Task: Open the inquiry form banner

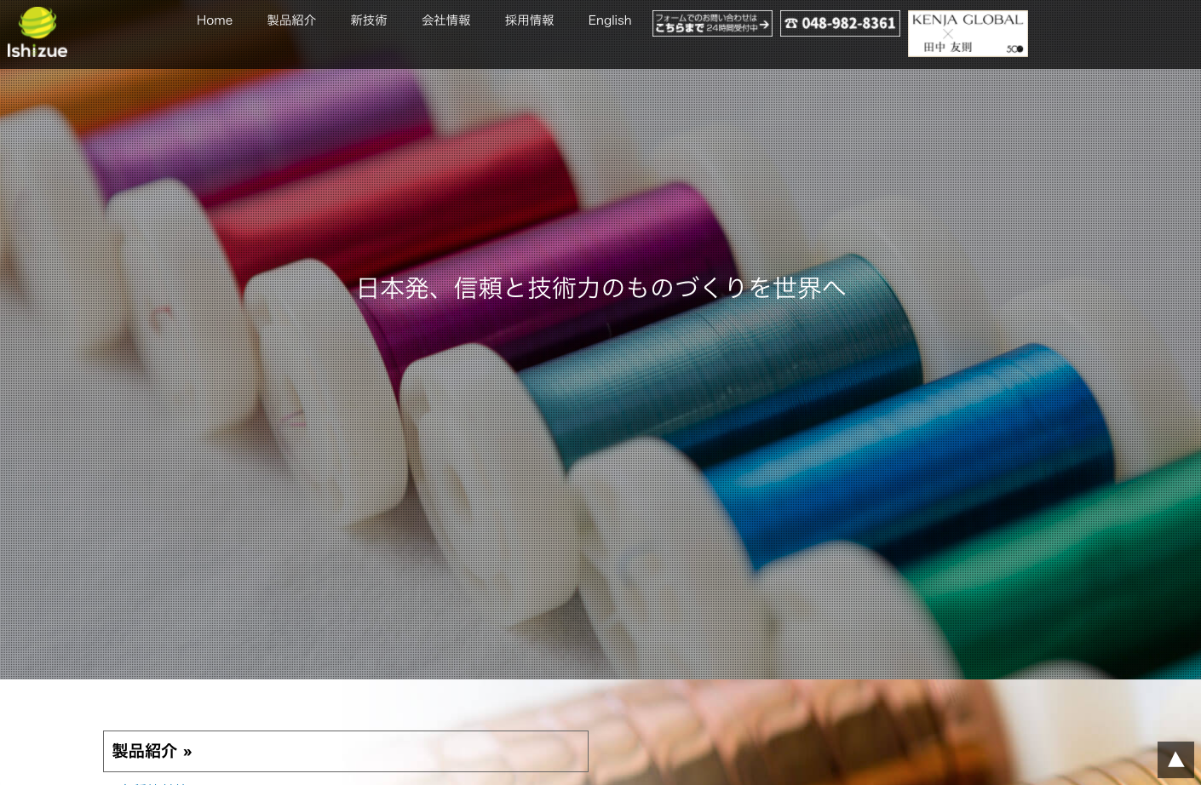Action: point(712,23)
